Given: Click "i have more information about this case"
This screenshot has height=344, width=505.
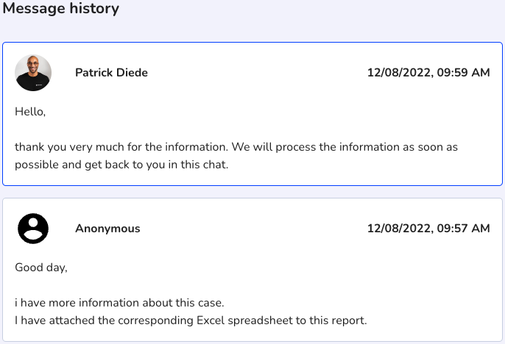Looking at the screenshot, I should tap(119, 303).
